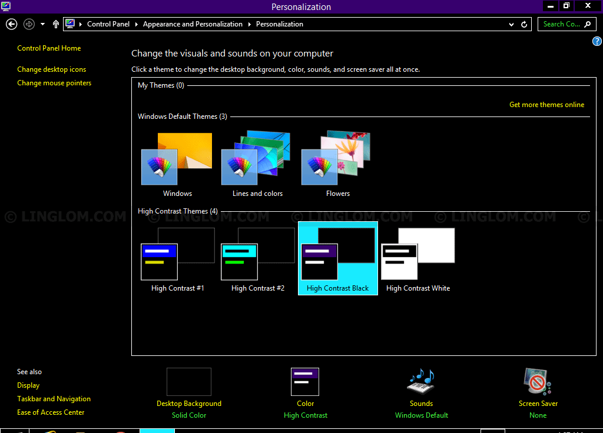Click the Solid Color link
This screenshot has height=433, width=603.
click(189, 415)
